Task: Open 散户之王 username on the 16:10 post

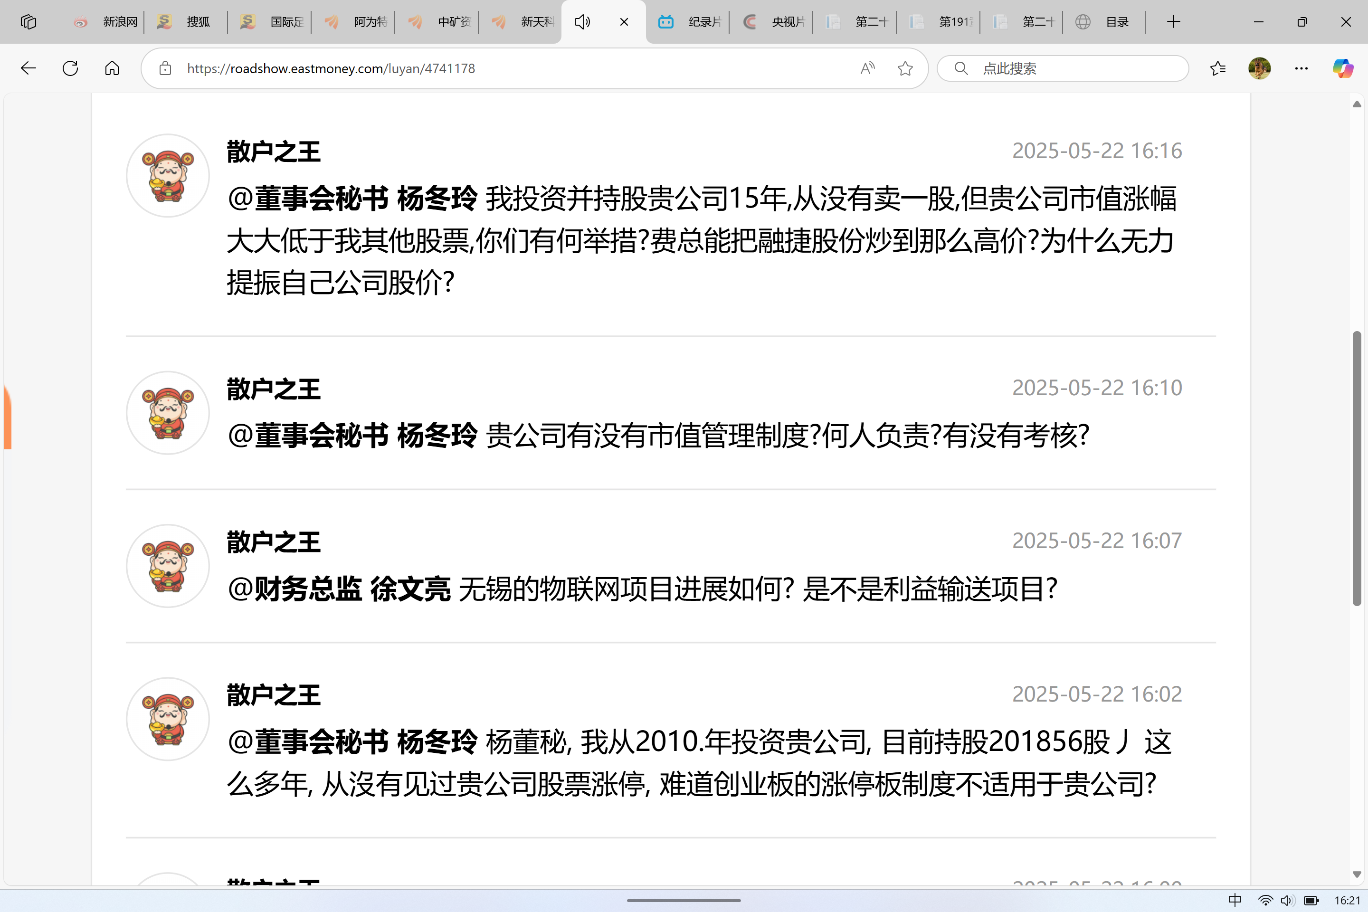Action: click(274, 389)
